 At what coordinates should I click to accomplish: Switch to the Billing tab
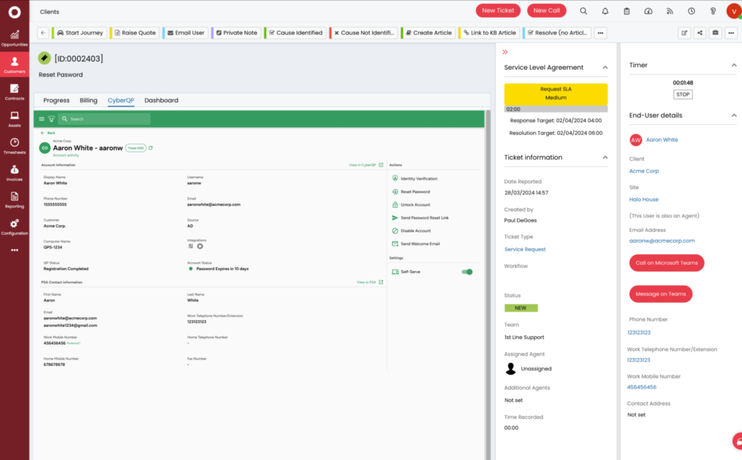(88, 101)
